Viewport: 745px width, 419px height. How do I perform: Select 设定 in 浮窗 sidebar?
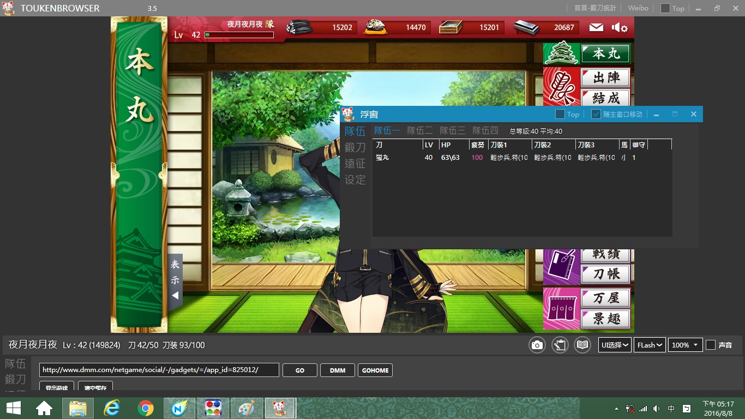[355, 179]
